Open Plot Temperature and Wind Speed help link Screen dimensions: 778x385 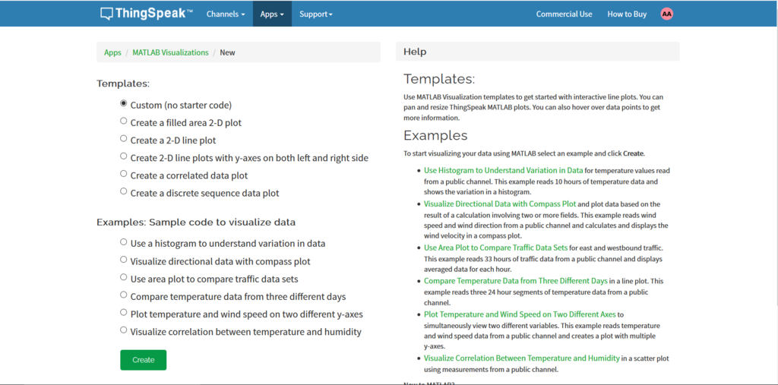pos(519,314)
